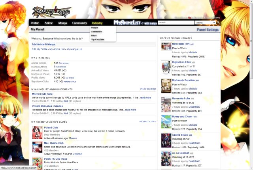Open Panel Settings
This screenshot has height=170, width=253.
208,30
